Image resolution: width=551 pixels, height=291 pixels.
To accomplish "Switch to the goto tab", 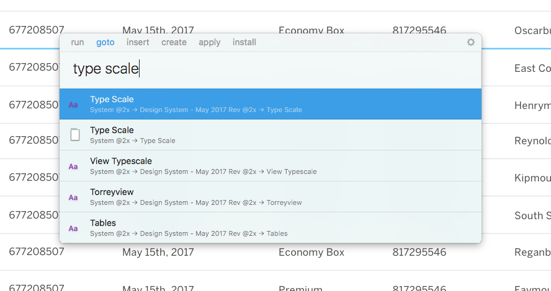I will click(x=105, y=43).
